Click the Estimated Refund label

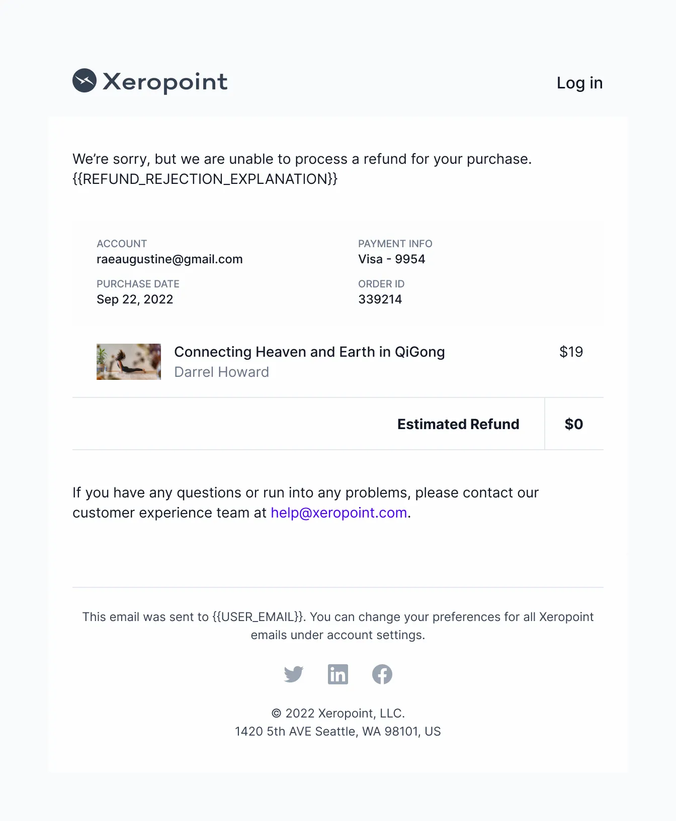[x=458, y=424]
